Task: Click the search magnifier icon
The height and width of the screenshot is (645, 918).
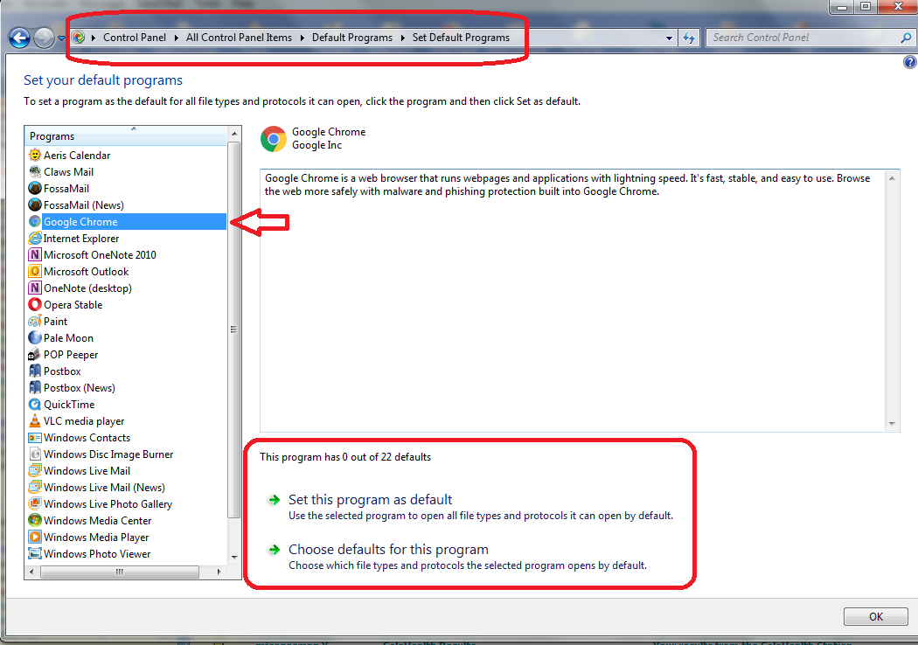Action: [906, 38]
